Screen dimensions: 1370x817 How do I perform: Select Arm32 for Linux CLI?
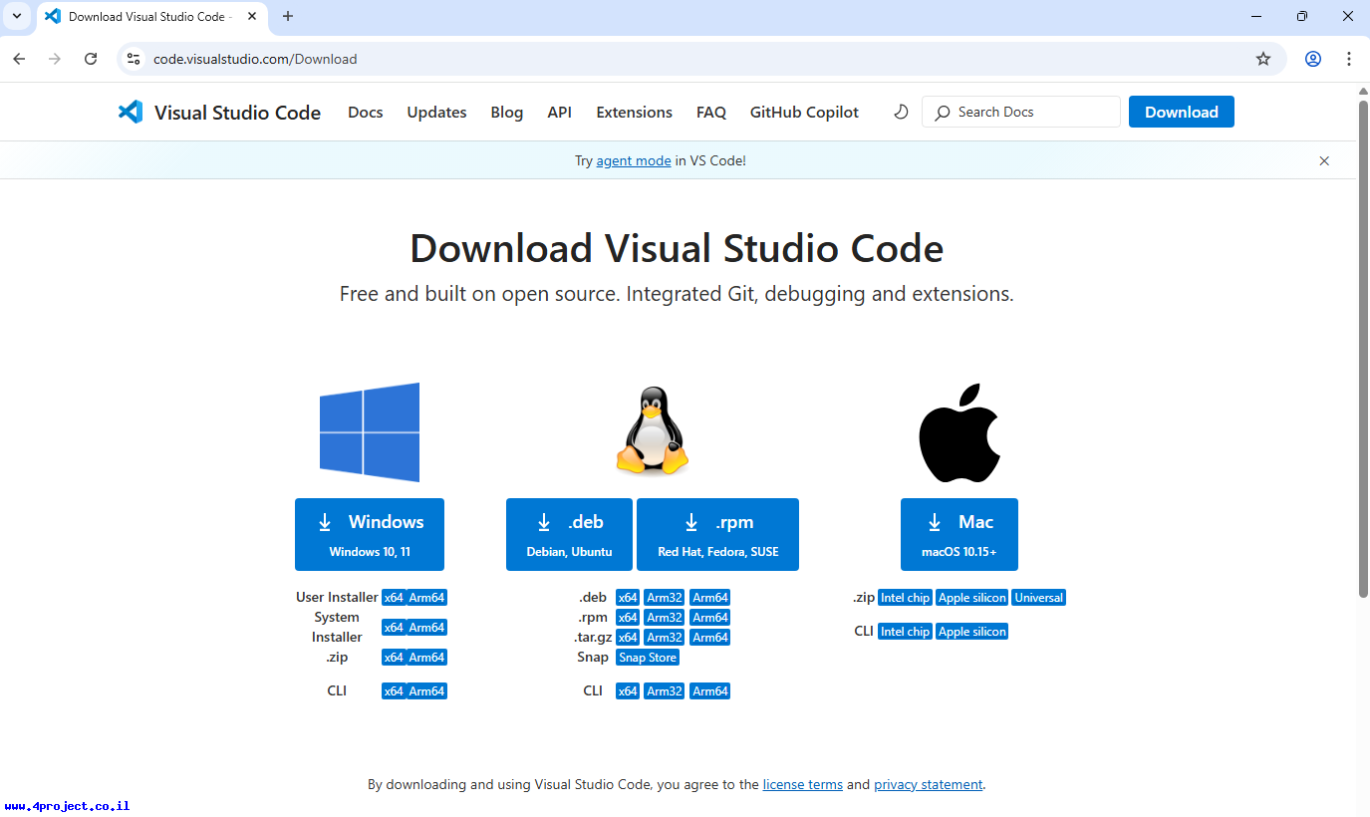coord(665,691)
